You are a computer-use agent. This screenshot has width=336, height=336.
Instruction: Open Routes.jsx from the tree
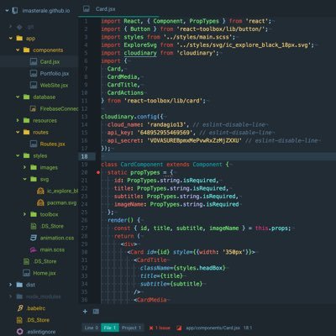[x=53, y=144]
